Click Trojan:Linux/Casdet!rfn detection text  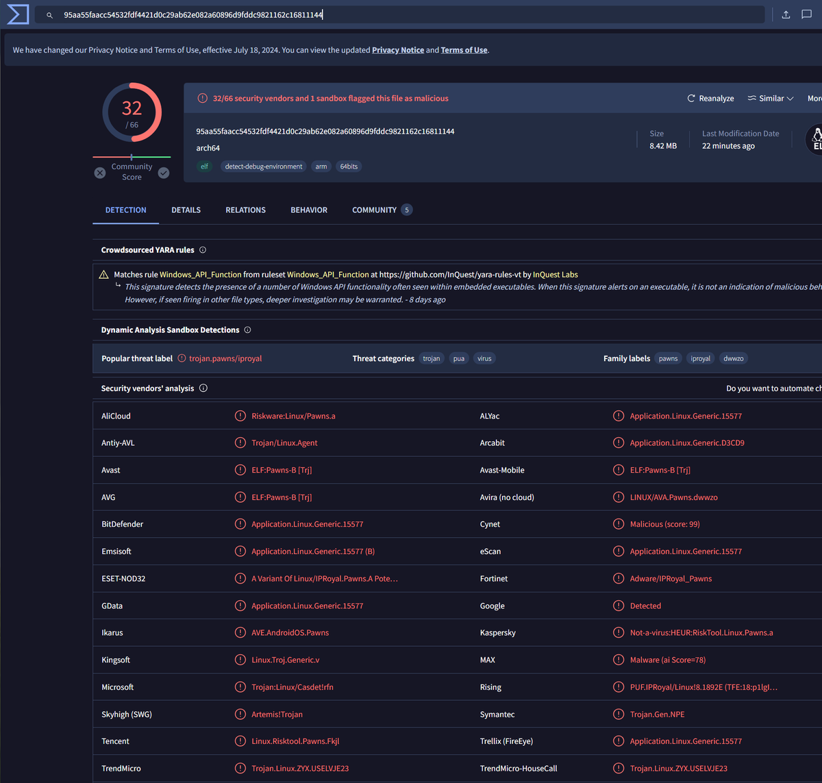tap(292, 687)
